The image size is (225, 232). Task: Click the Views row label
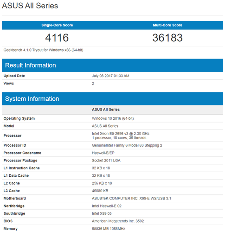point(9,84)
